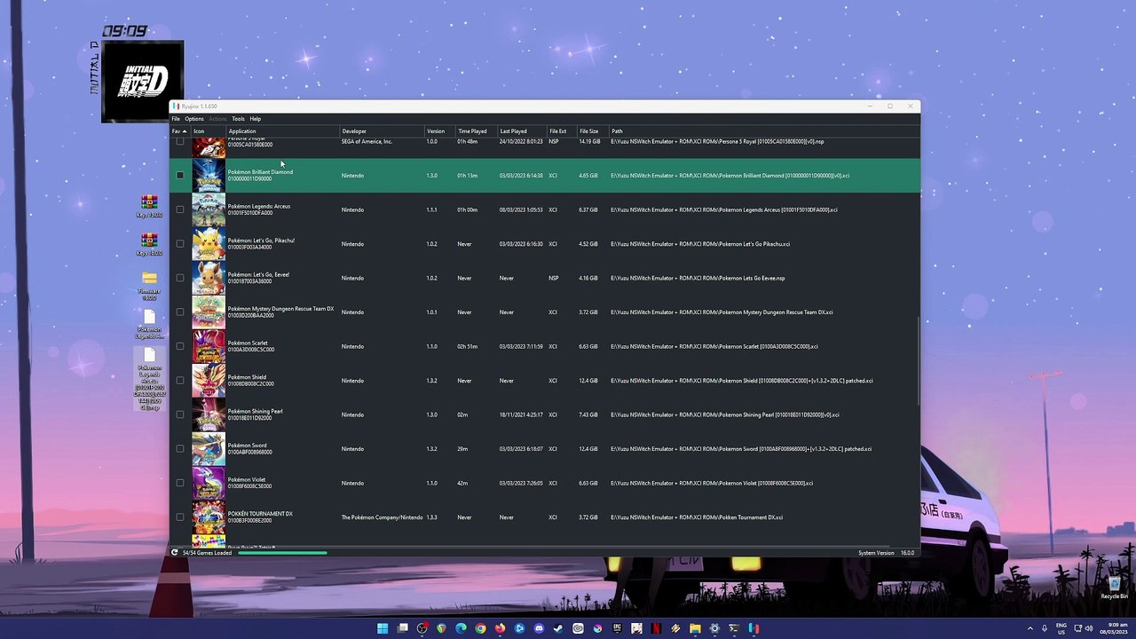Open the Tools menu
This screenshot has height=639, width=1136.
[x=238, y=119]
